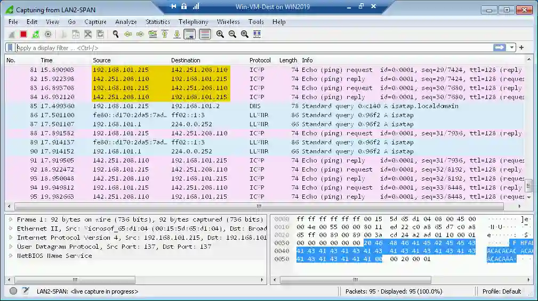
Task: Open the Help menu
Action: pos(279,22)
